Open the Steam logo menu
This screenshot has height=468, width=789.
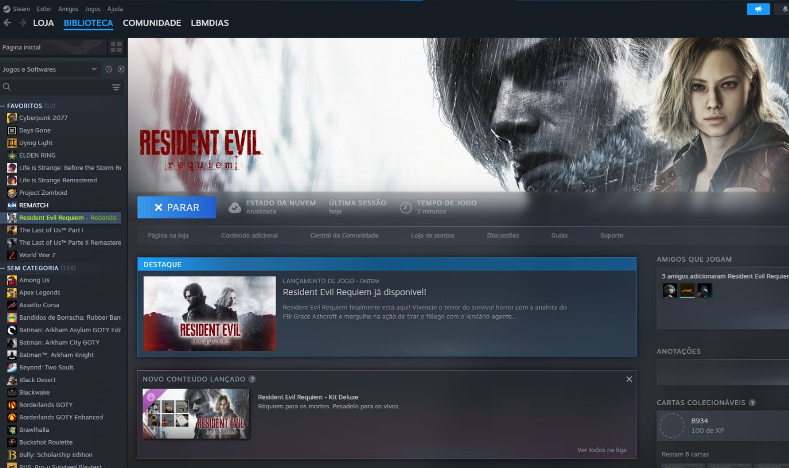click(16, 9)
